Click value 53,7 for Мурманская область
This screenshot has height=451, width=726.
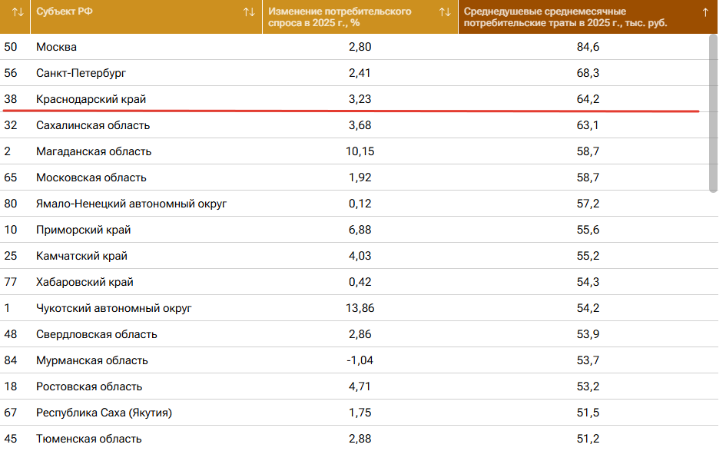click(x=588, y=360)
